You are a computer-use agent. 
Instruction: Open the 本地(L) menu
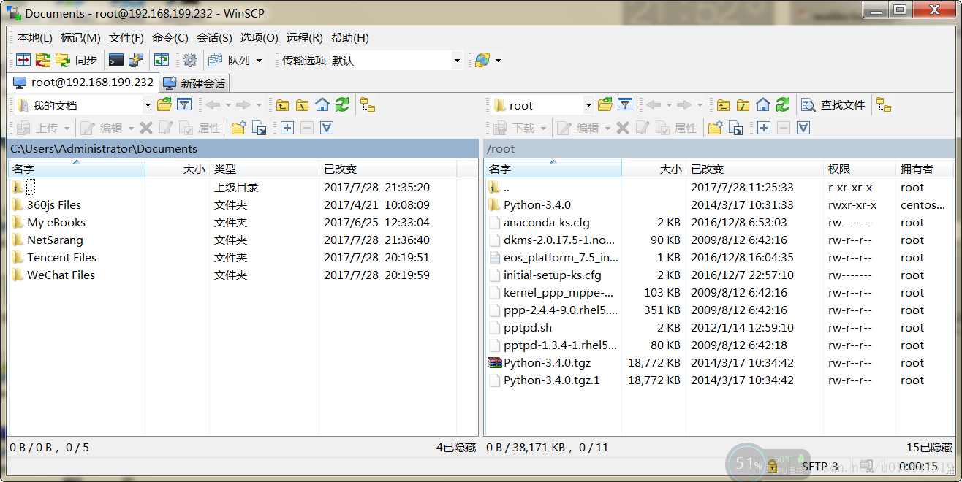[34, 37]
